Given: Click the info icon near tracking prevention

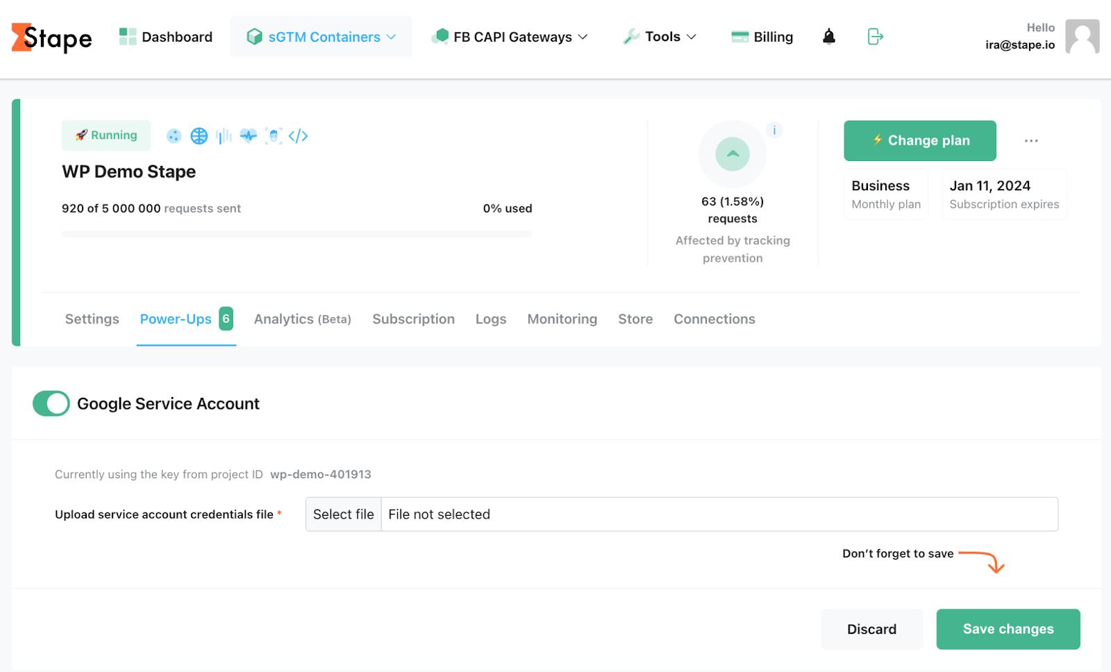Looking at the screenshot, I should [x=774, y=130].
